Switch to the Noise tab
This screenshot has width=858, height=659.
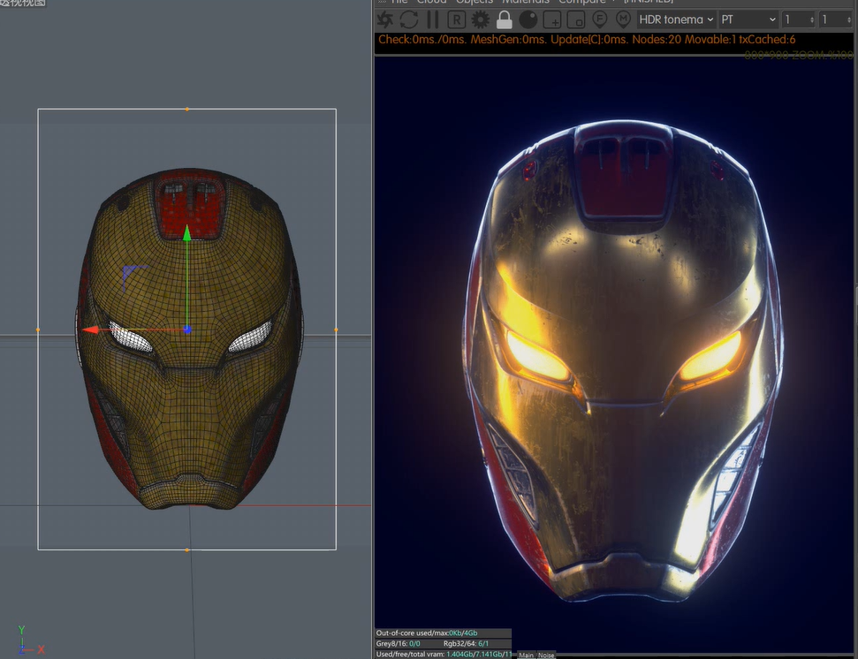pyautogui.click(x=546, y=655)
